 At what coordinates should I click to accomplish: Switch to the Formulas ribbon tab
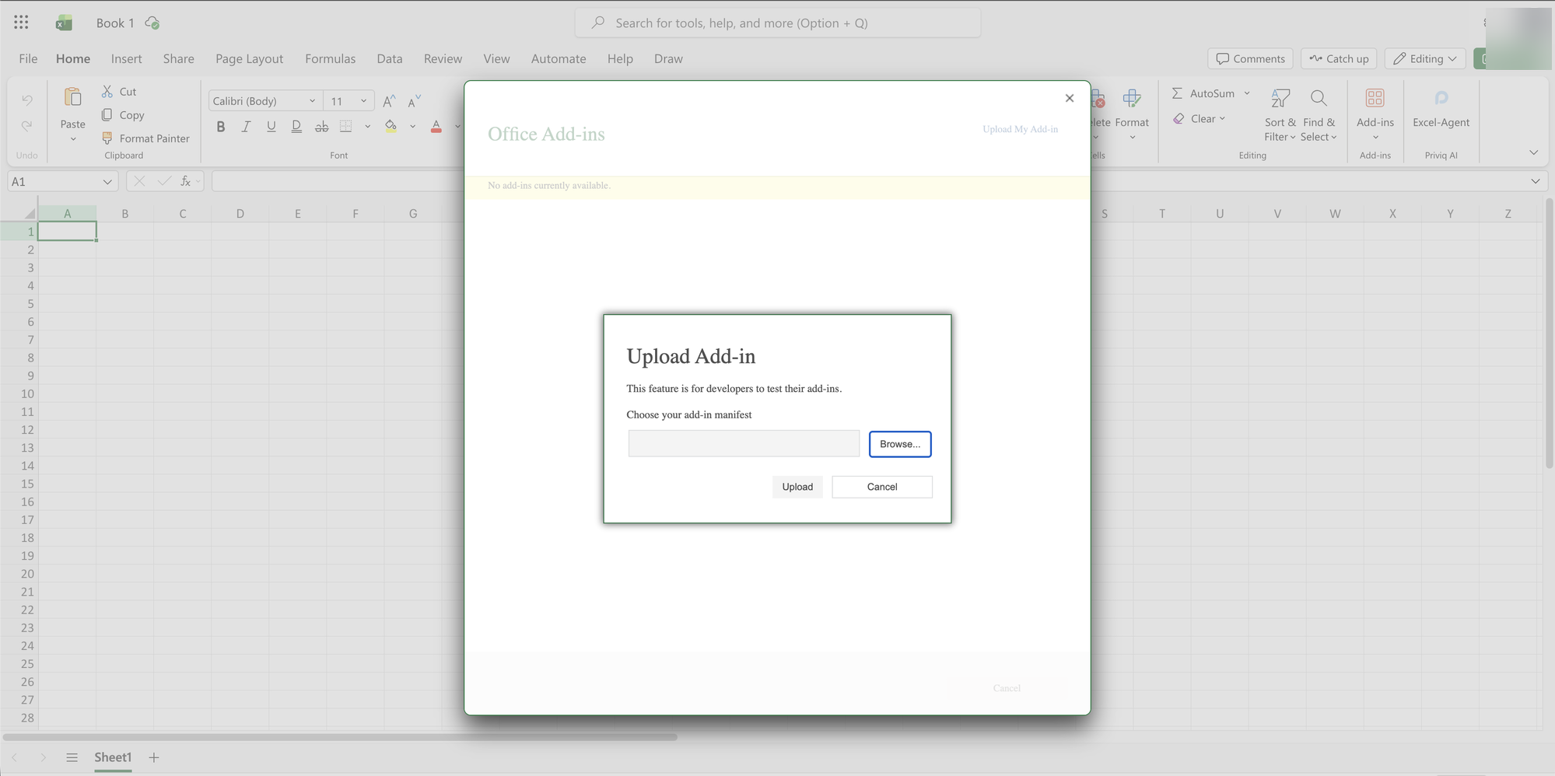(x=330, y=58)
